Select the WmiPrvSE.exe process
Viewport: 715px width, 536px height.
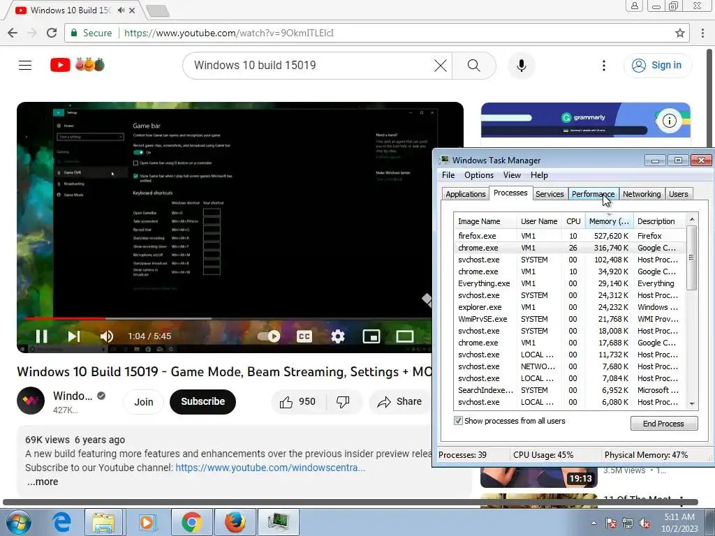(570, 319)
